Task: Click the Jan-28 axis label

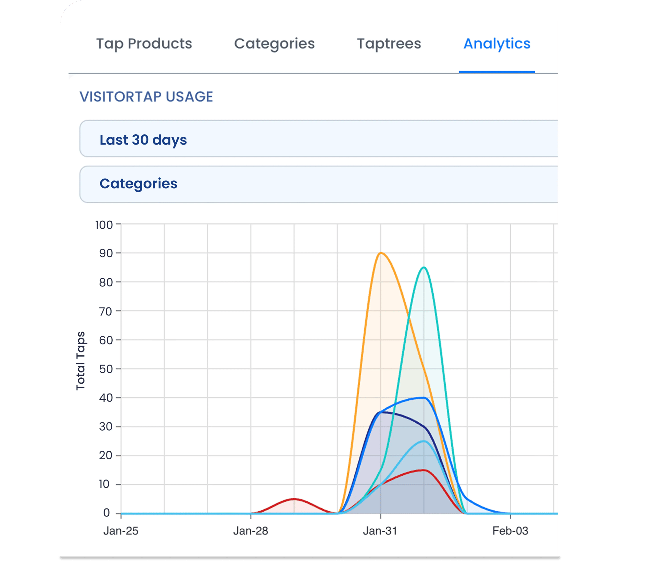Action: tap(251, 531)
